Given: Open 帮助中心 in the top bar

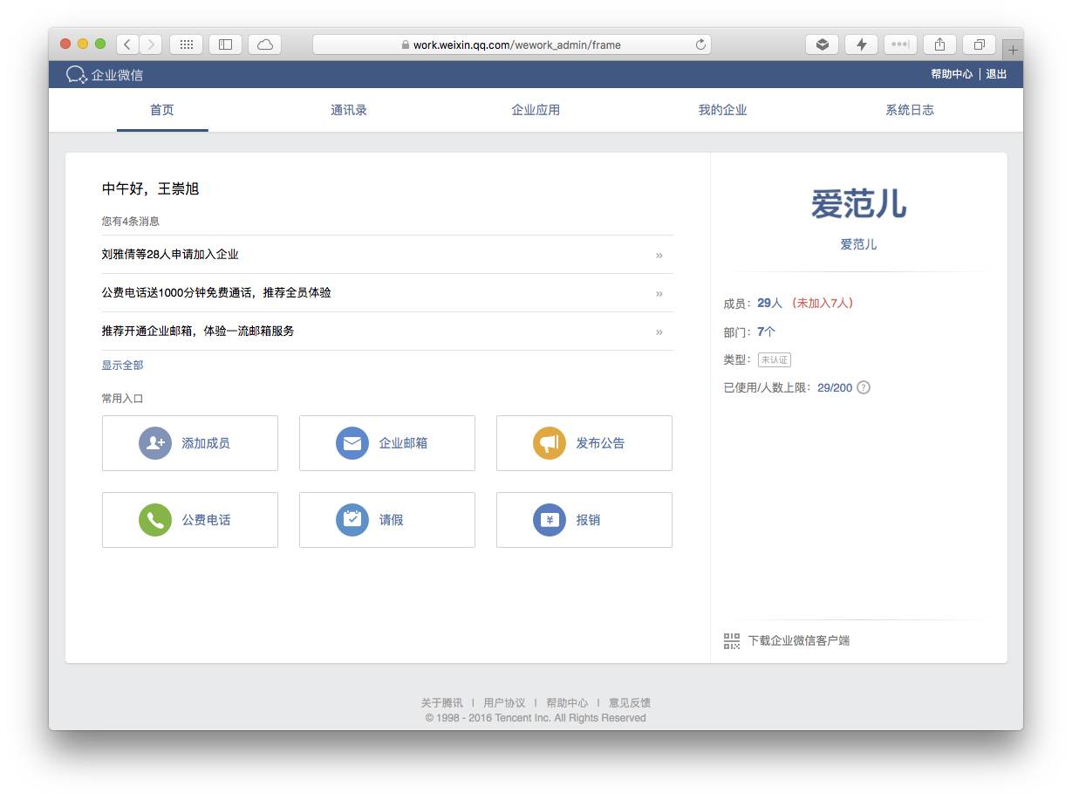Looking at the screenshot, I should click(952, 74).
